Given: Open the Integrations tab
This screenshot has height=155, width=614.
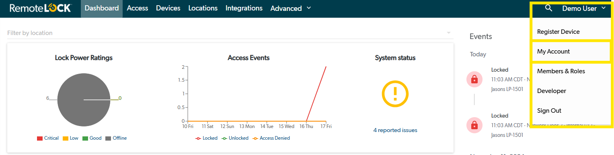Looking at the screenshot, I should point(244,8).
